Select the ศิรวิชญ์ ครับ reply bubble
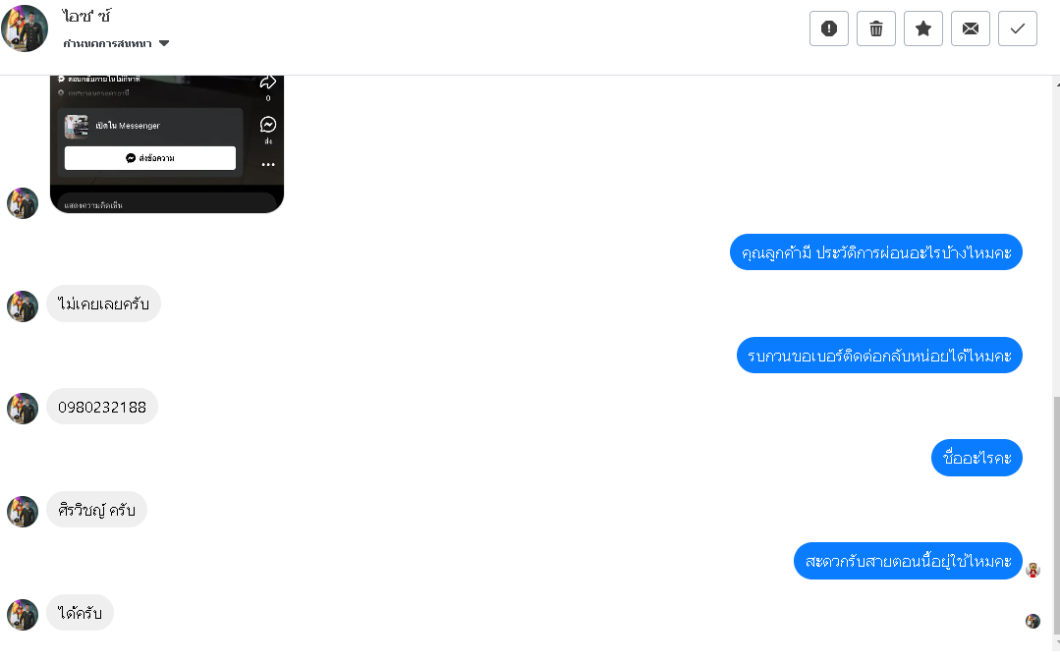Viewport: 1060px width, 663px height. tap(96, 510)
